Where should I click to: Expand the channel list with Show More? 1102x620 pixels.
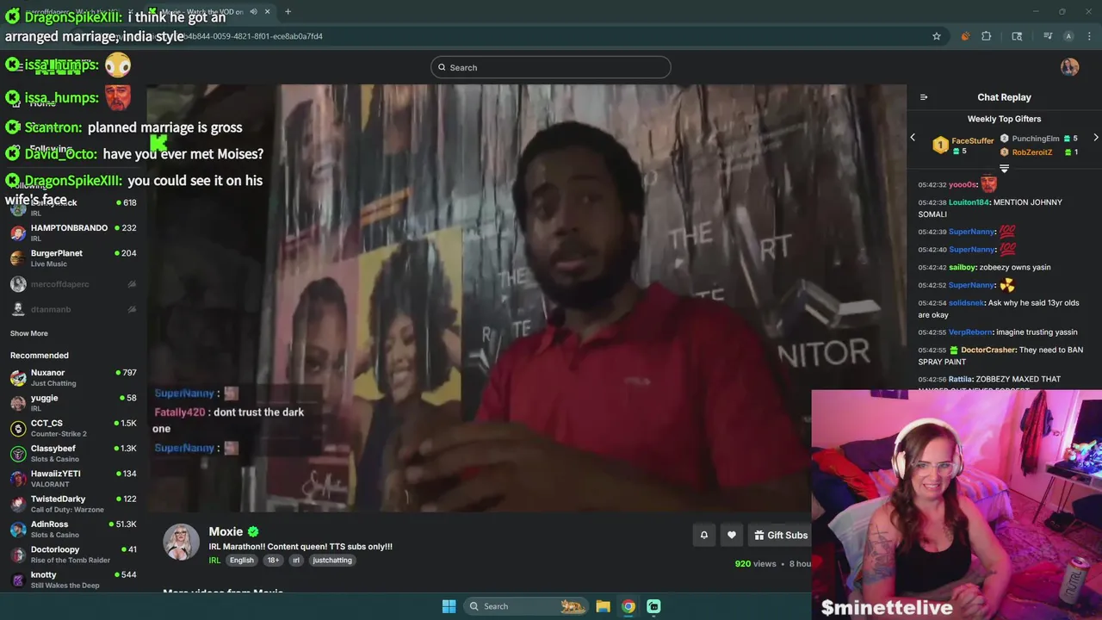[29, 333]
